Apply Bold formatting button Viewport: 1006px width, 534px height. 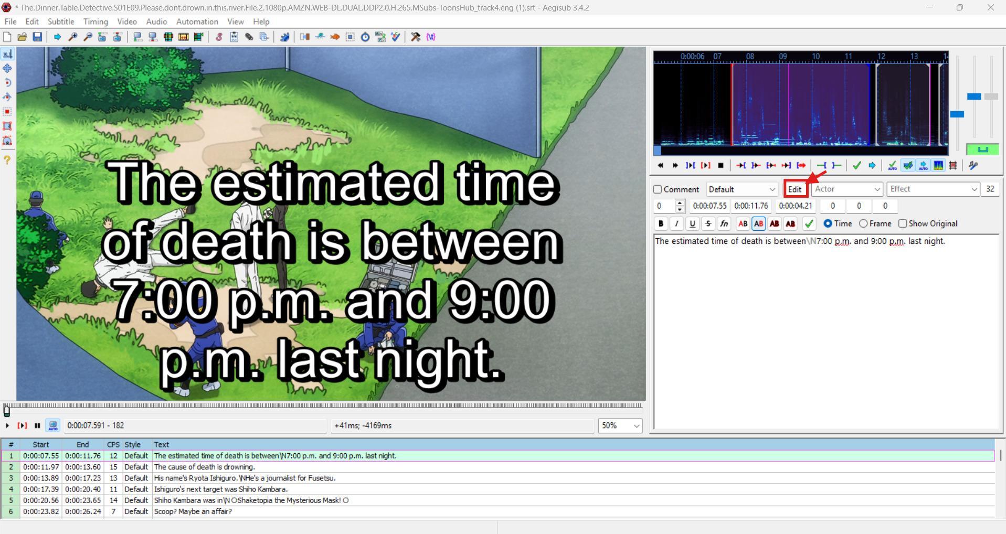pyautogui.click(x=661, y=223)
